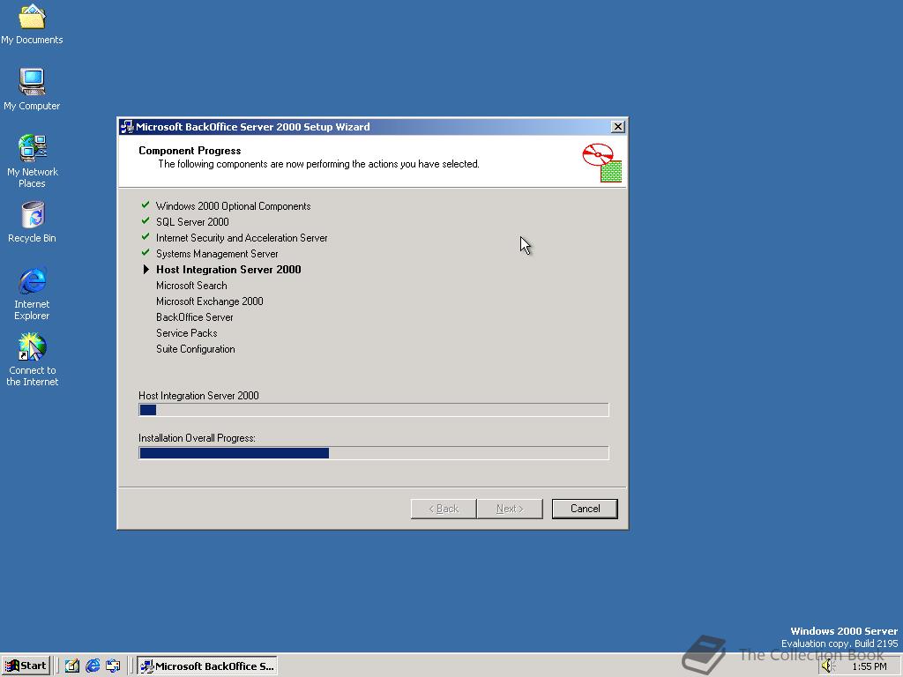Click the Host Integration Server 2000 progress label
The image size is (903, 677).
tap(198, 396)
